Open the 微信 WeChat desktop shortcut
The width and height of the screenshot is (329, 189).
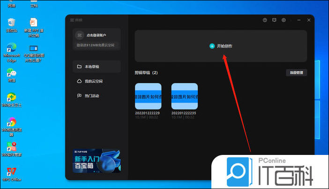pos(12,75)
